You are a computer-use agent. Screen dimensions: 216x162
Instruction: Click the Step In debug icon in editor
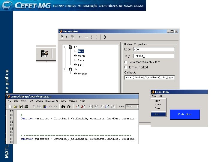click(96, 106)
